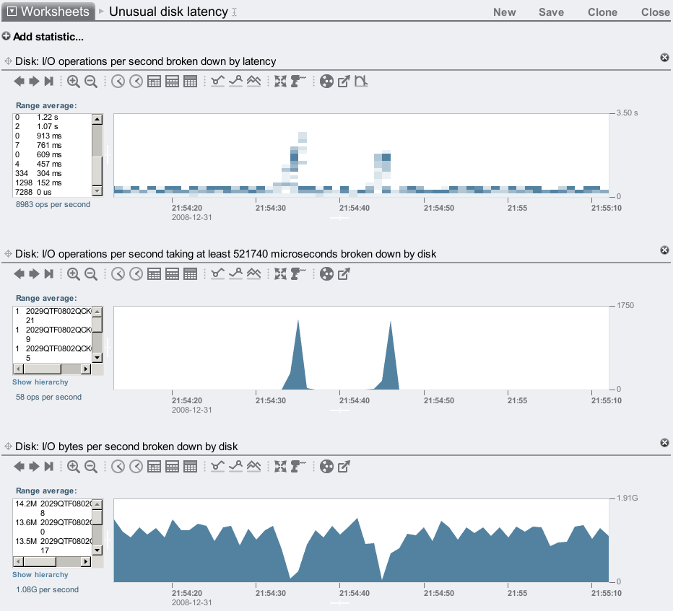This screenshot has height=611, width=673.
Task: Click Clone in the worksheet menu
Action: 602,12
